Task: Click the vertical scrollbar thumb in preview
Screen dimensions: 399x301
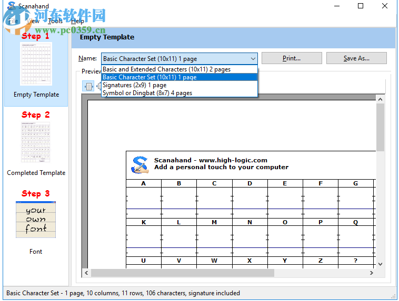Action: point(380,127)
